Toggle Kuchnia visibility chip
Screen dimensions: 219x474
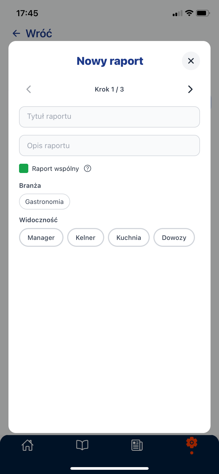pyautogui.click(x=129, y=238)
